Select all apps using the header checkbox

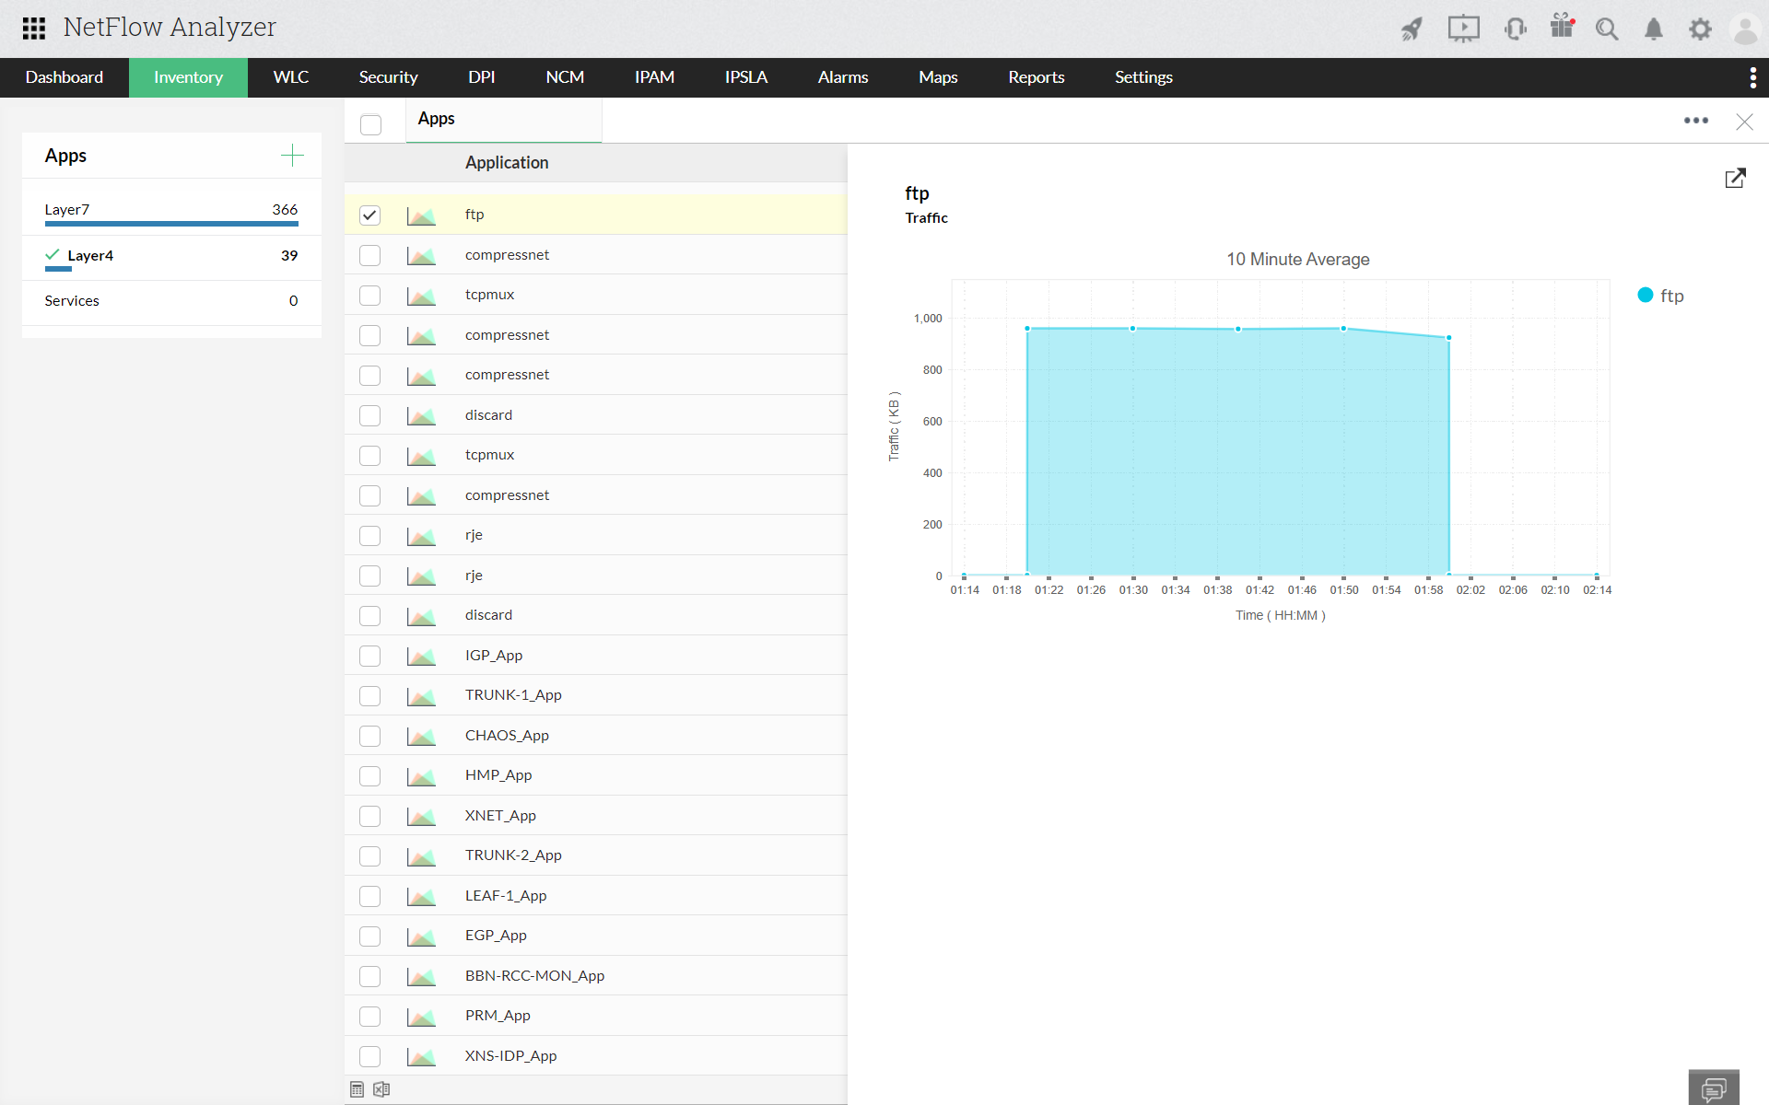[370, 124]
